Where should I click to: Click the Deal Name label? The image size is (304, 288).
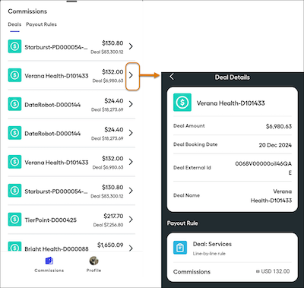(186, 195)
